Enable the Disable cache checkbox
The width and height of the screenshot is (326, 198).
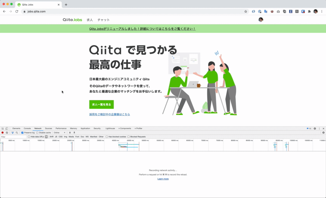coord(37,132)
